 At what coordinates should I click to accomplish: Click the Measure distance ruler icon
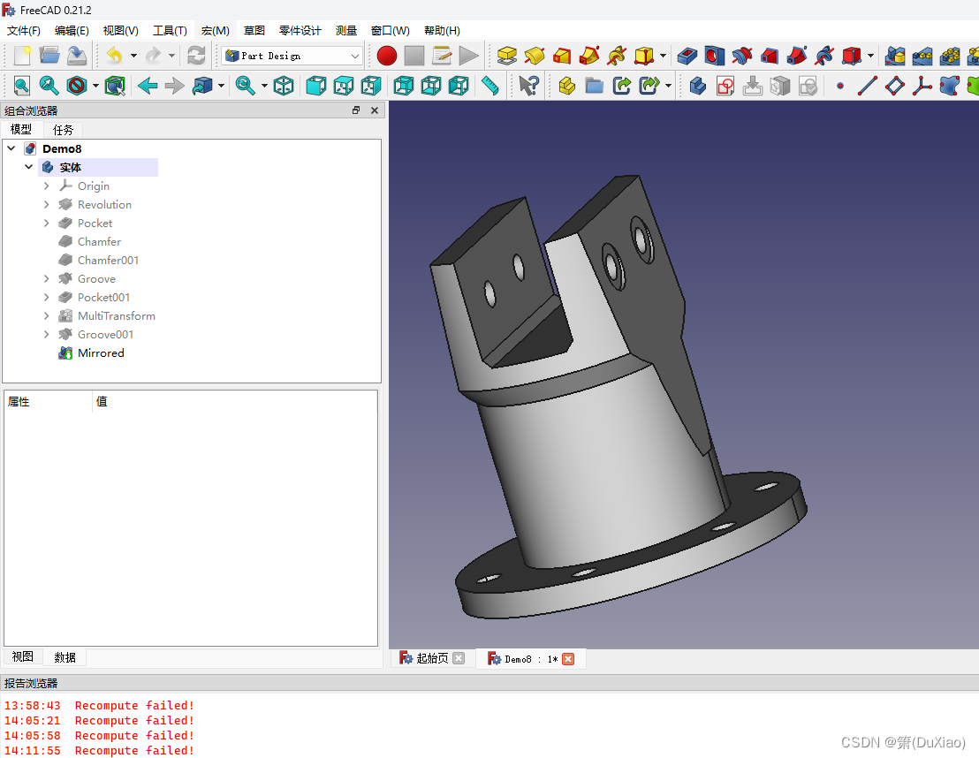pos(490,86)
